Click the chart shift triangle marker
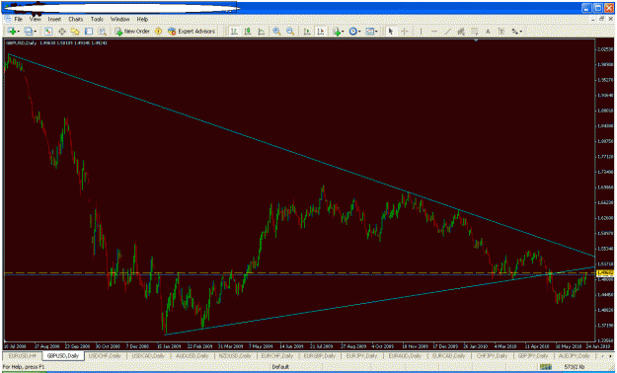The image size is (617, 373). pyautogui.click(x=476, y=40)
